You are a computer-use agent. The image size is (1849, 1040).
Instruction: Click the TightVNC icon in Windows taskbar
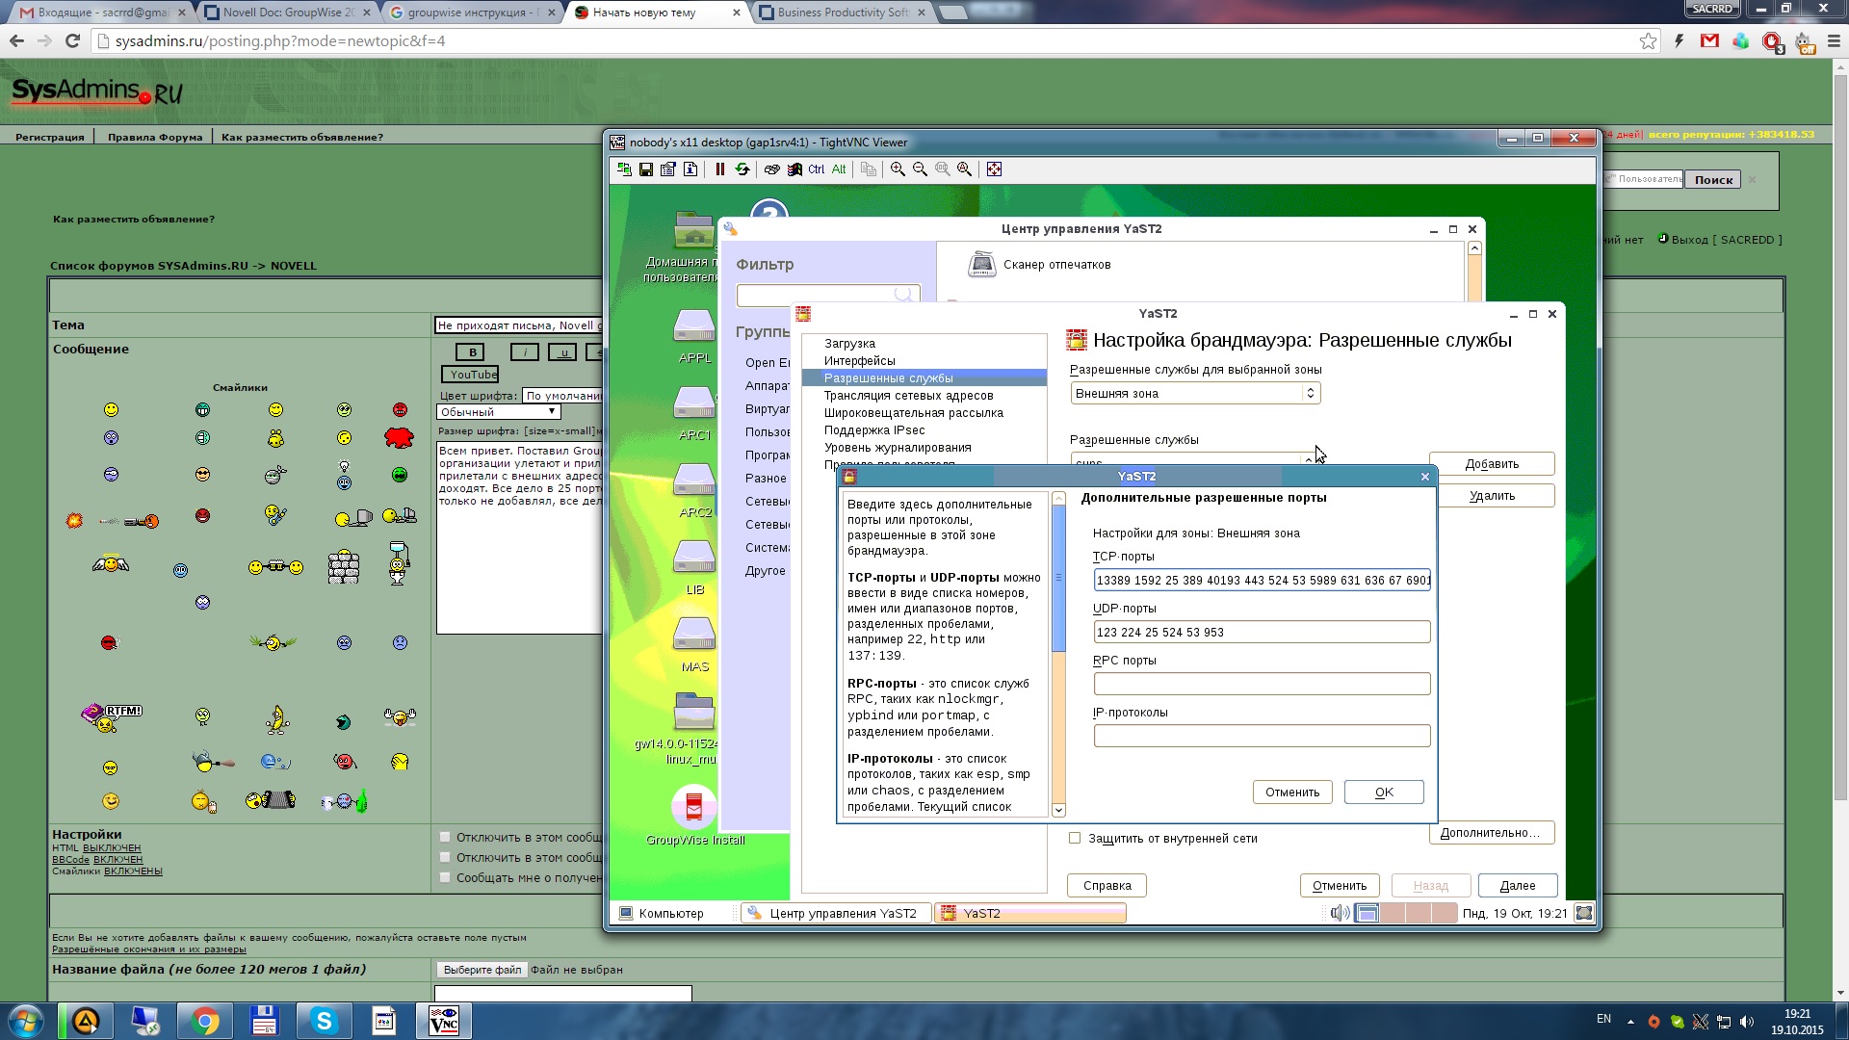443,1021
